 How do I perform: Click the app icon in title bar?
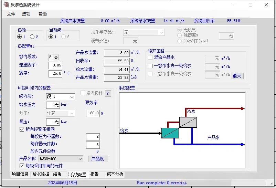pyautogui.click(x=6, y=4)
